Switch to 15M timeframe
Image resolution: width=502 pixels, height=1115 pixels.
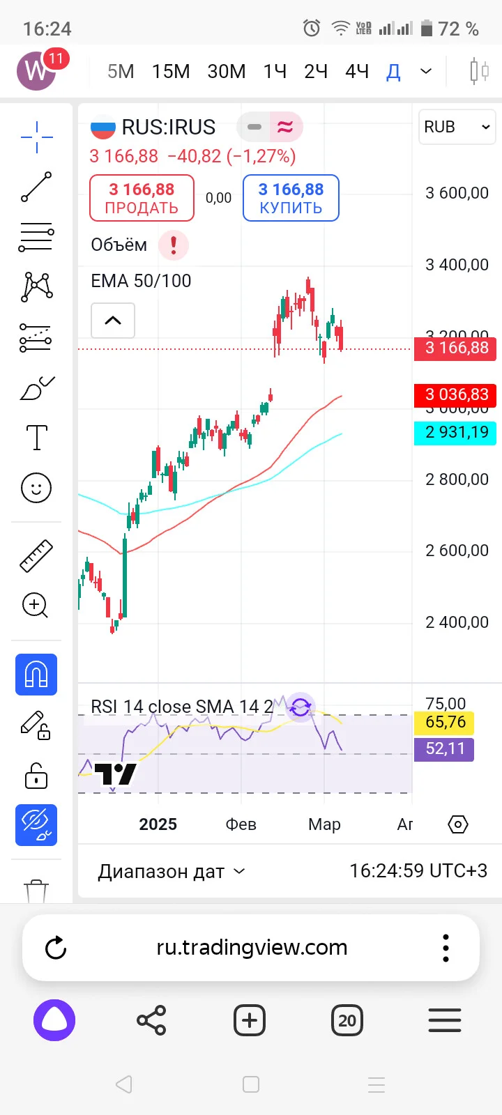tap(171, 71)
